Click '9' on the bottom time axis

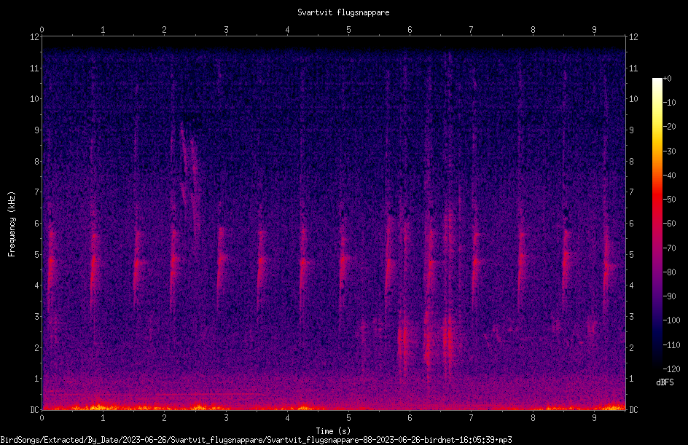click(594, 418)
